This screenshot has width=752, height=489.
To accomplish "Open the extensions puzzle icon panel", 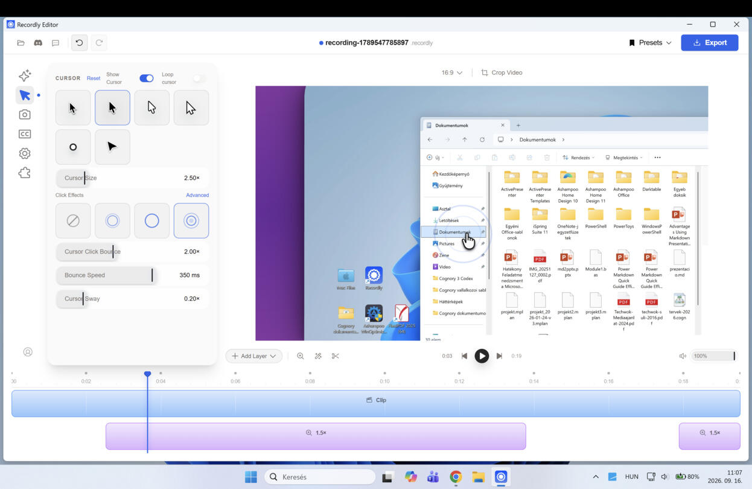I will (25, 173).
